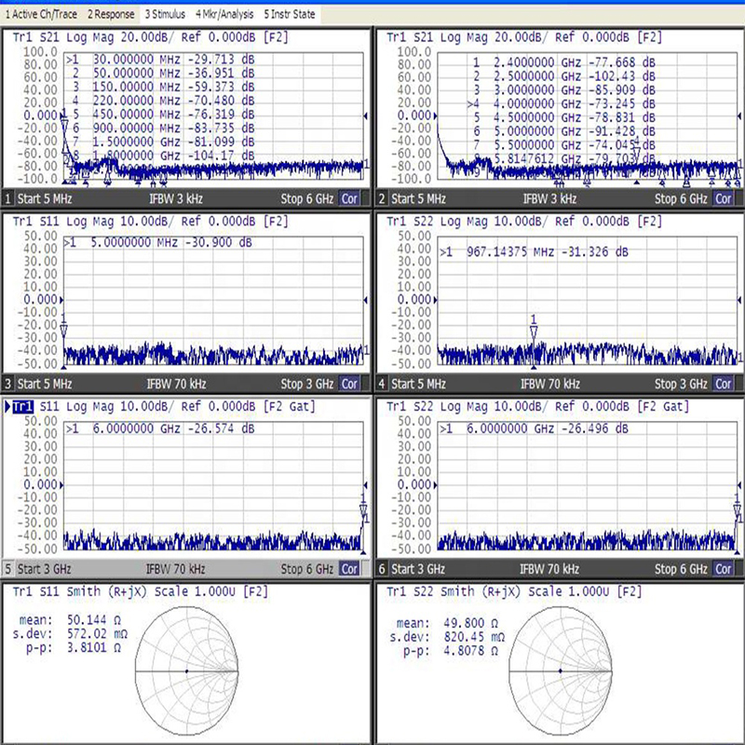This screenshot has height=745, width=745.
Task: Click 'IFBW 70 kHz' in channel 3 bar
Action: (x=176, y=384)
